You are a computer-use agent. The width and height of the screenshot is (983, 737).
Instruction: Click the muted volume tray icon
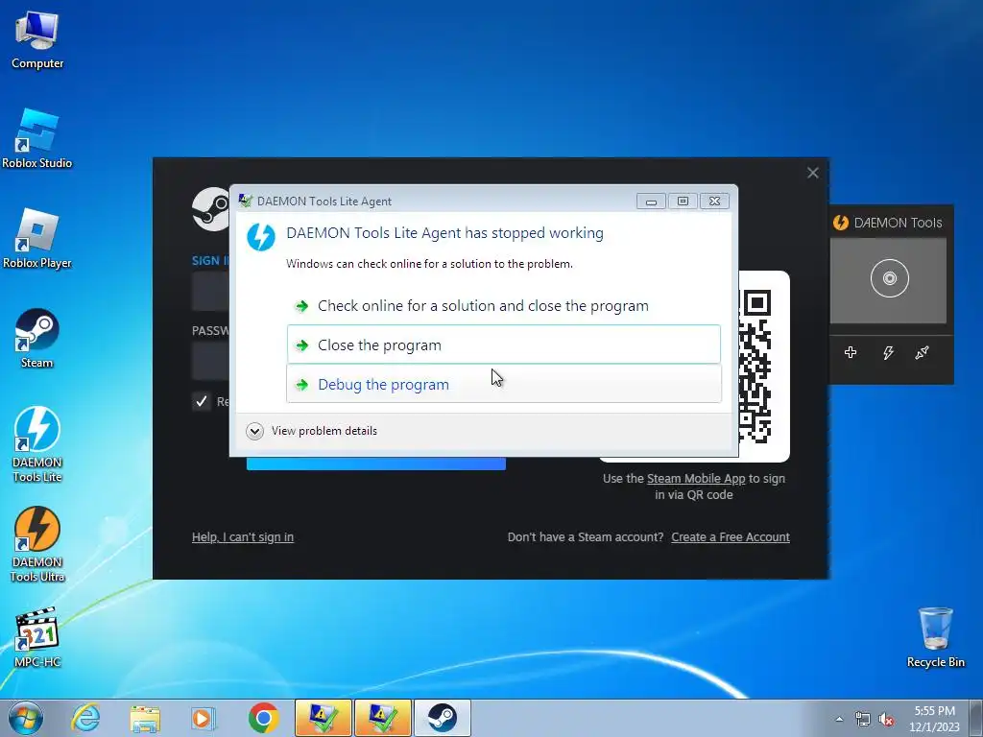coord(886,720)
